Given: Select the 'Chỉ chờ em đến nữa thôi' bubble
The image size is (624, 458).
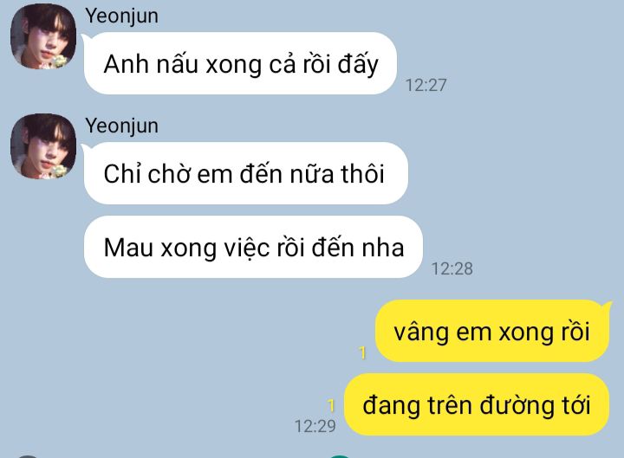Looking at the screenshot, I should click(246, 173).
